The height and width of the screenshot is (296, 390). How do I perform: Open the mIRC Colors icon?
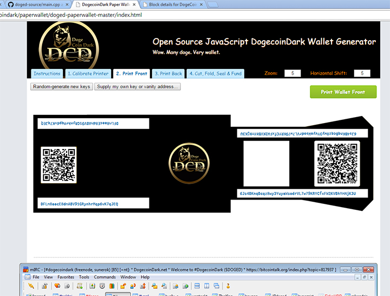112,286
